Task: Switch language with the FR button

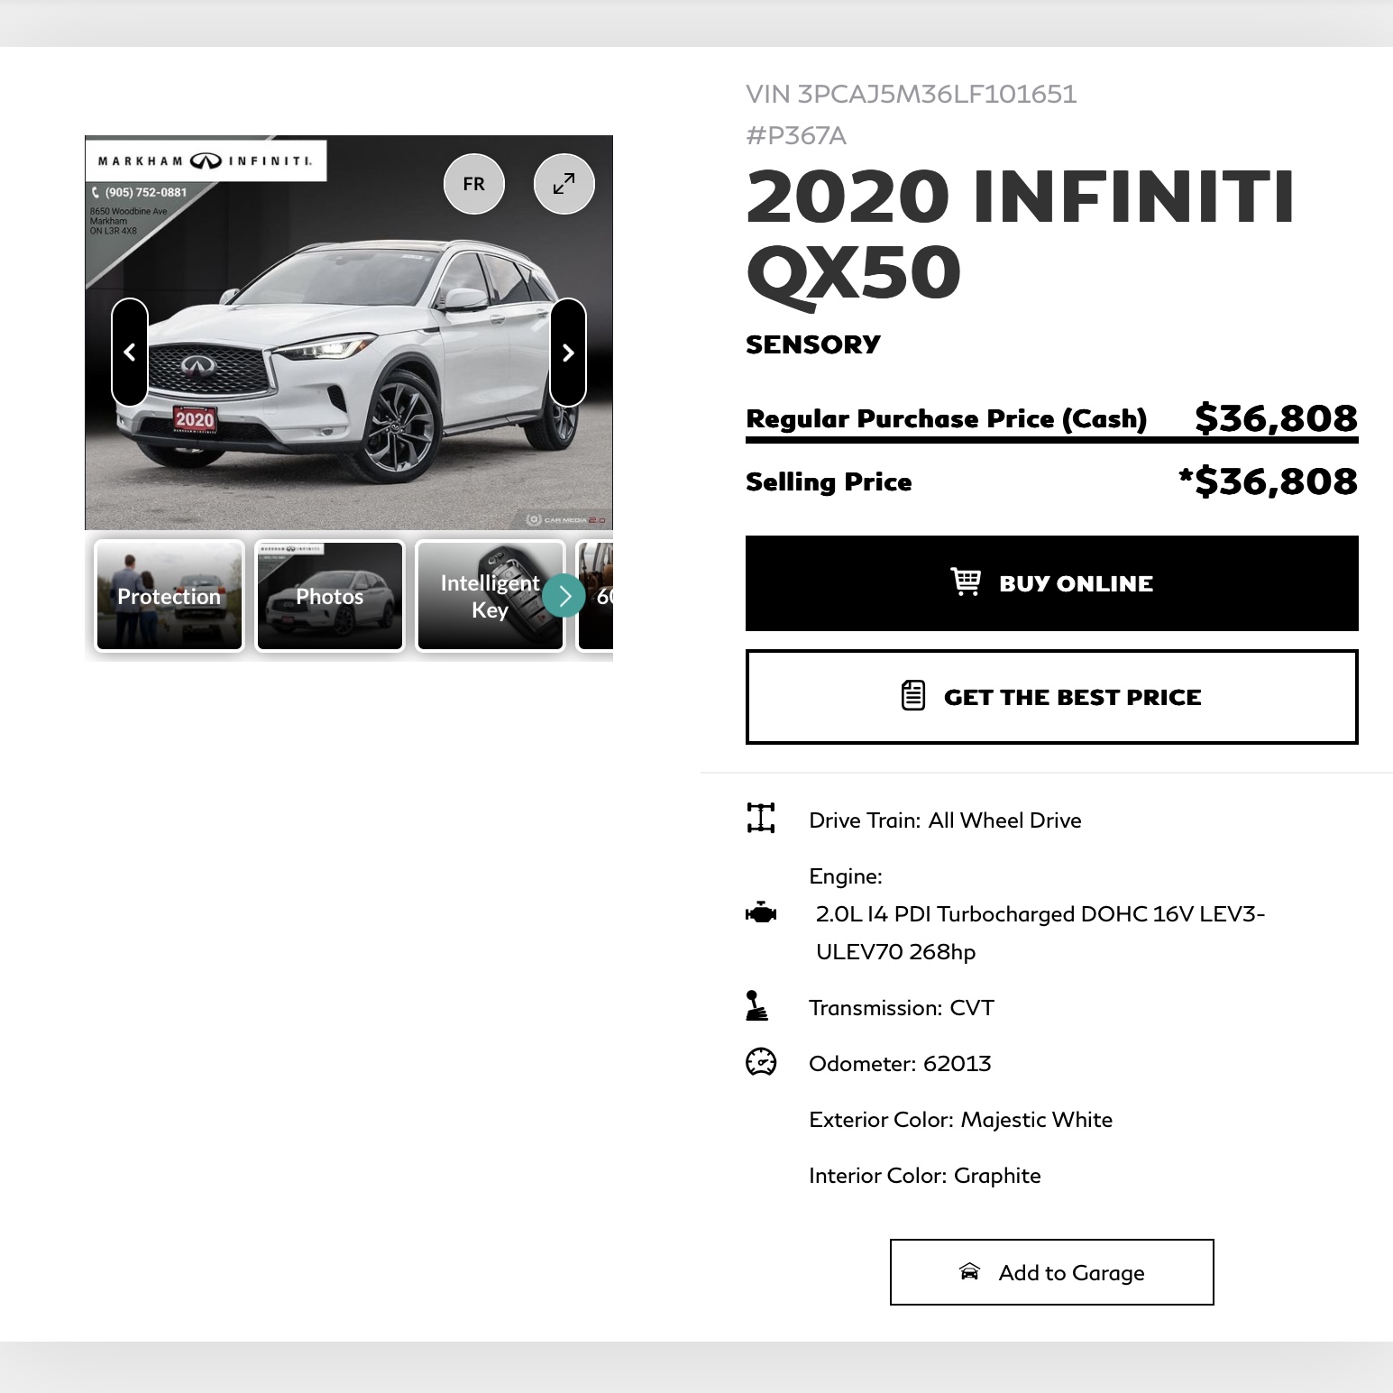Action: [473, 184]
